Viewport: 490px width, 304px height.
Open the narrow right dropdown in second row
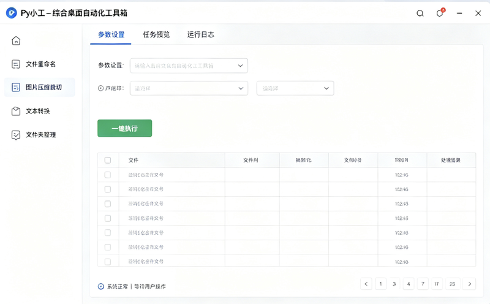[295, 88]
